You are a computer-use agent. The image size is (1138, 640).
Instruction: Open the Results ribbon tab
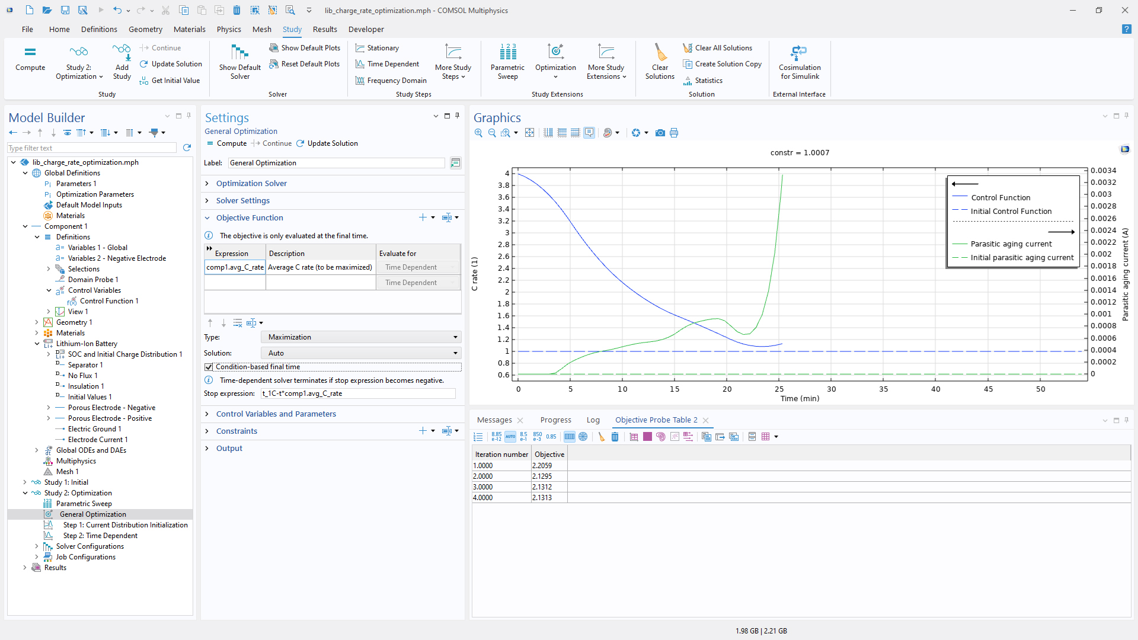click(x=324, y=29)
